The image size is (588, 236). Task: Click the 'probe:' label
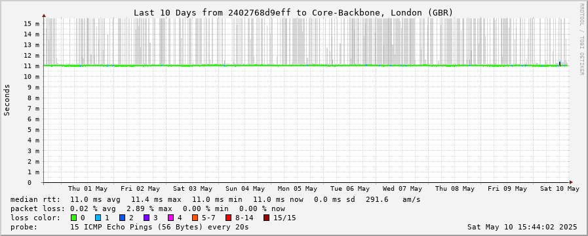coord(24,227)
